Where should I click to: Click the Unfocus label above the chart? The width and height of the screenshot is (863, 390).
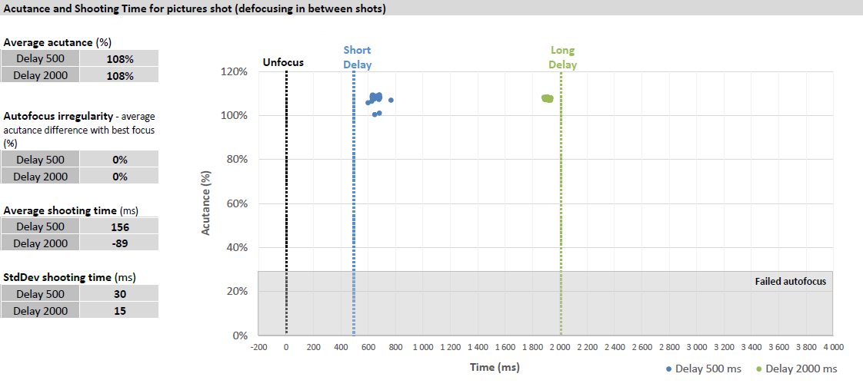[x=283, y=62]
